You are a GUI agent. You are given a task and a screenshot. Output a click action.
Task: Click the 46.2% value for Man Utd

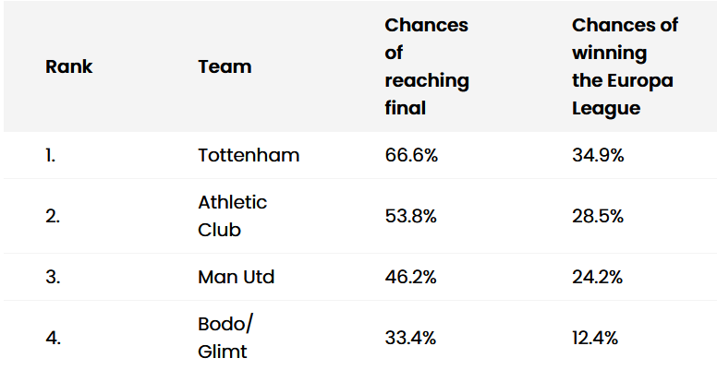tap(410, 278)
